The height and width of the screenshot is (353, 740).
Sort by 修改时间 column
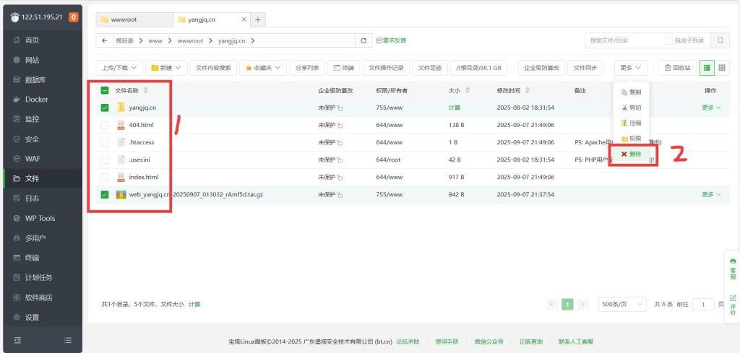click(528, 90)
